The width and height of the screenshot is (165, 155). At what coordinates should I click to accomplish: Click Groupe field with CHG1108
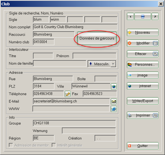coord(74,123)
